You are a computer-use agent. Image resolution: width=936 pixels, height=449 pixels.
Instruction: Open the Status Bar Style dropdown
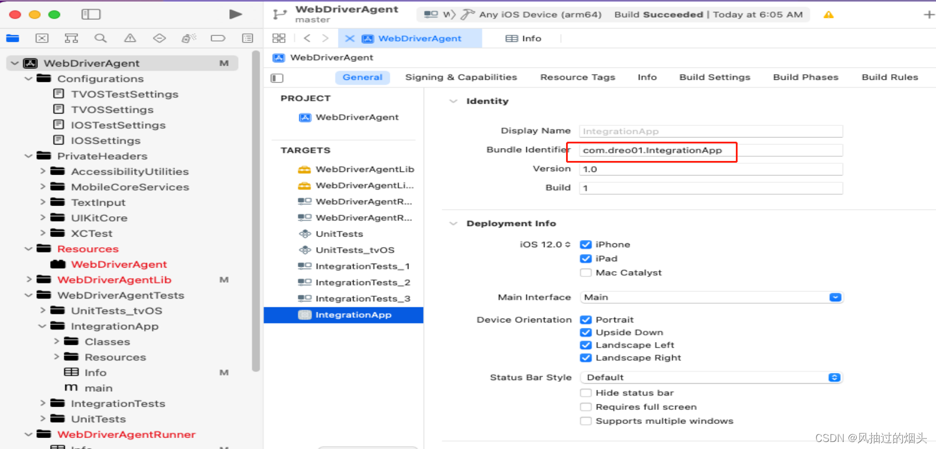[711, 378]
